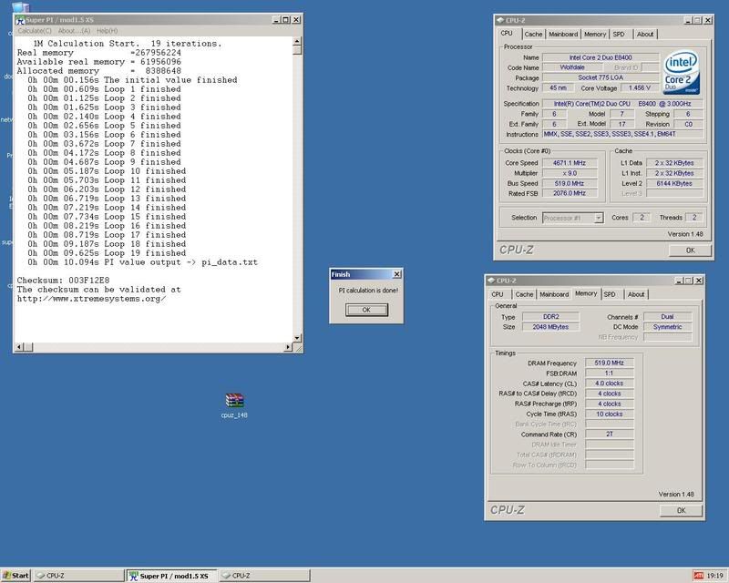Image resolution: width=729 pixels, height=583 pixels.
Task: Click the Rated FSB value 2076.0 MHz
Action: [x=570, y=193]
